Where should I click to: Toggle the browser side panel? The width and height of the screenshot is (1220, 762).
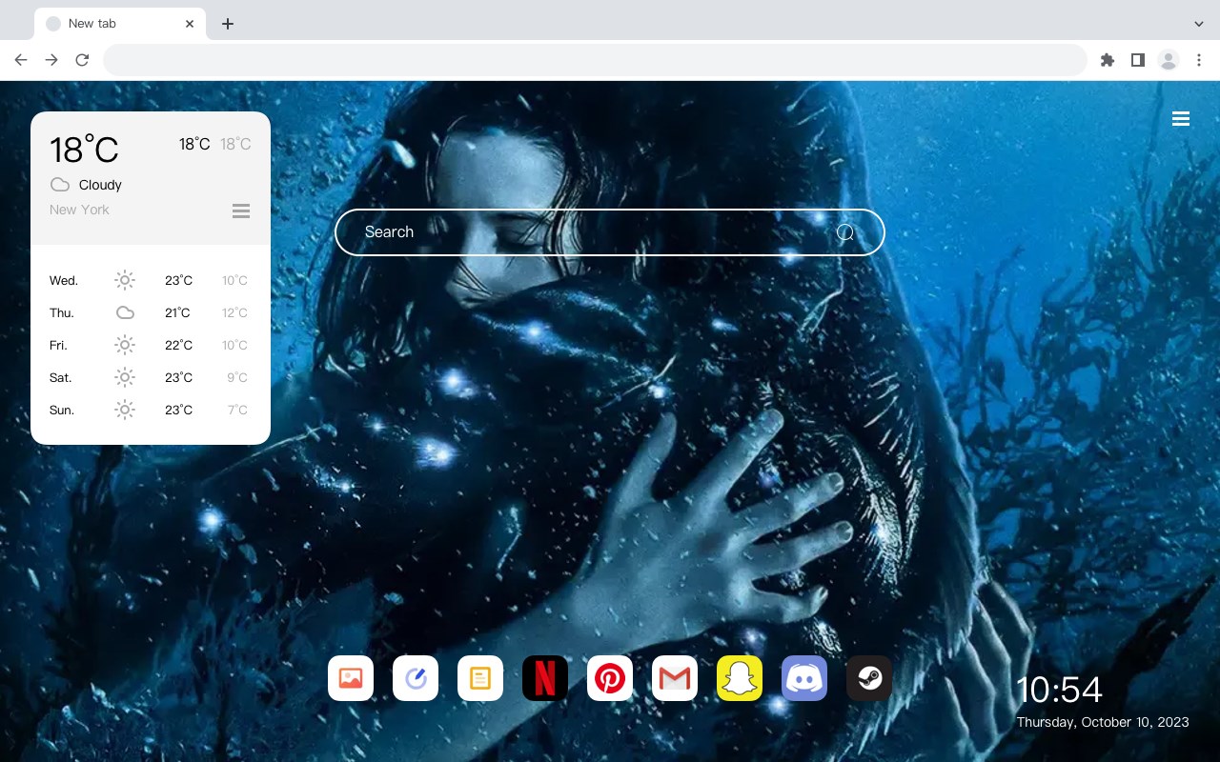pos(1137,60)
